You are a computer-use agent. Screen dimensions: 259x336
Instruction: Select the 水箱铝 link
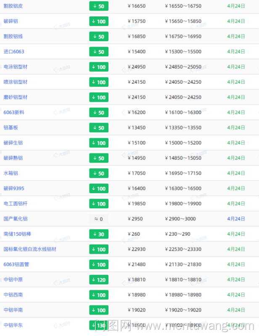(x=11, y=173)
